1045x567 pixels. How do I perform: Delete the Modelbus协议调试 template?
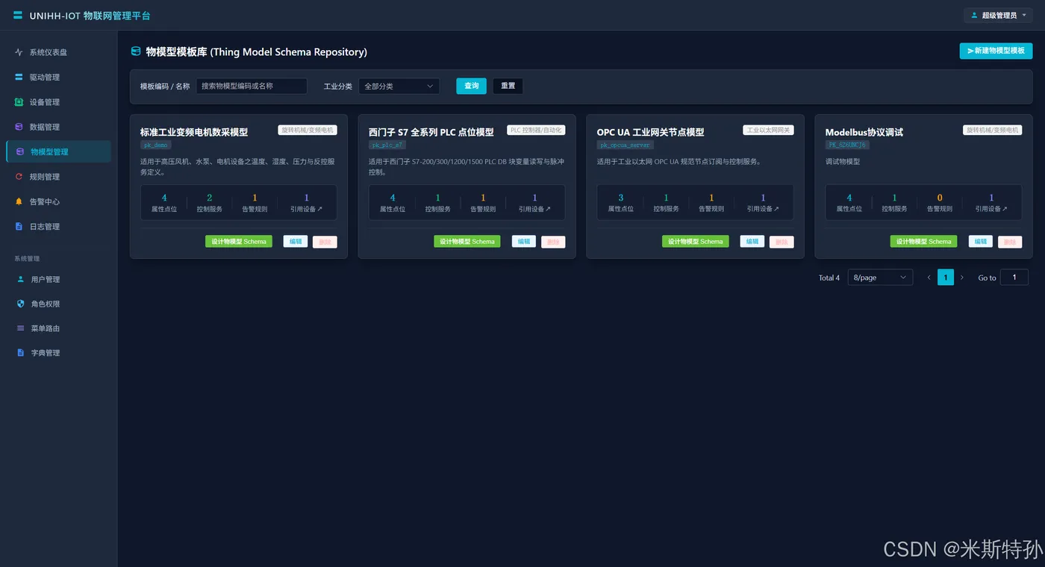coord(1010,242)
